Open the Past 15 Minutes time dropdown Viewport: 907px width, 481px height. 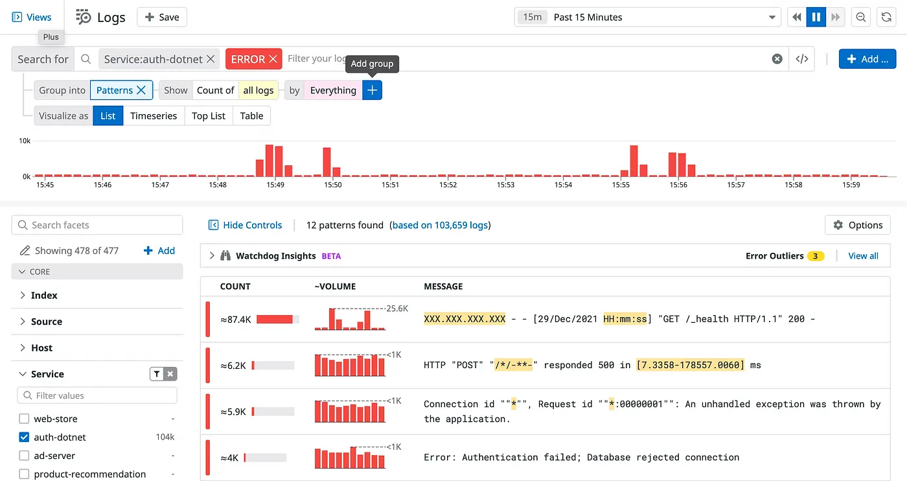648,18
